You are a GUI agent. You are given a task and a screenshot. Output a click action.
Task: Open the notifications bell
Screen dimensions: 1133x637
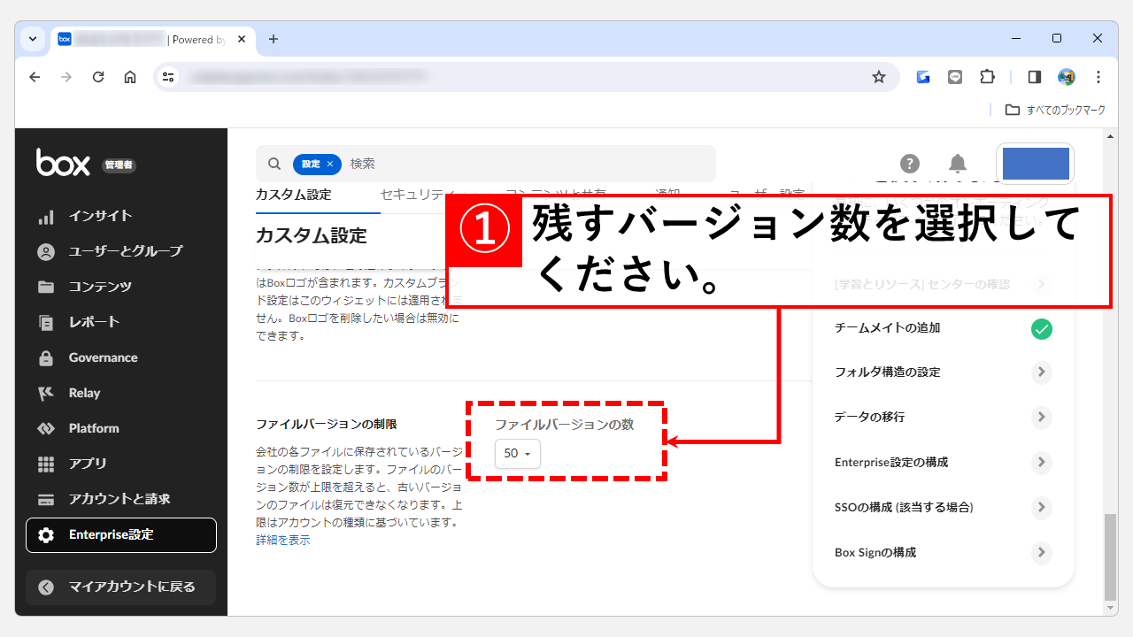click(x=958, y=164)
